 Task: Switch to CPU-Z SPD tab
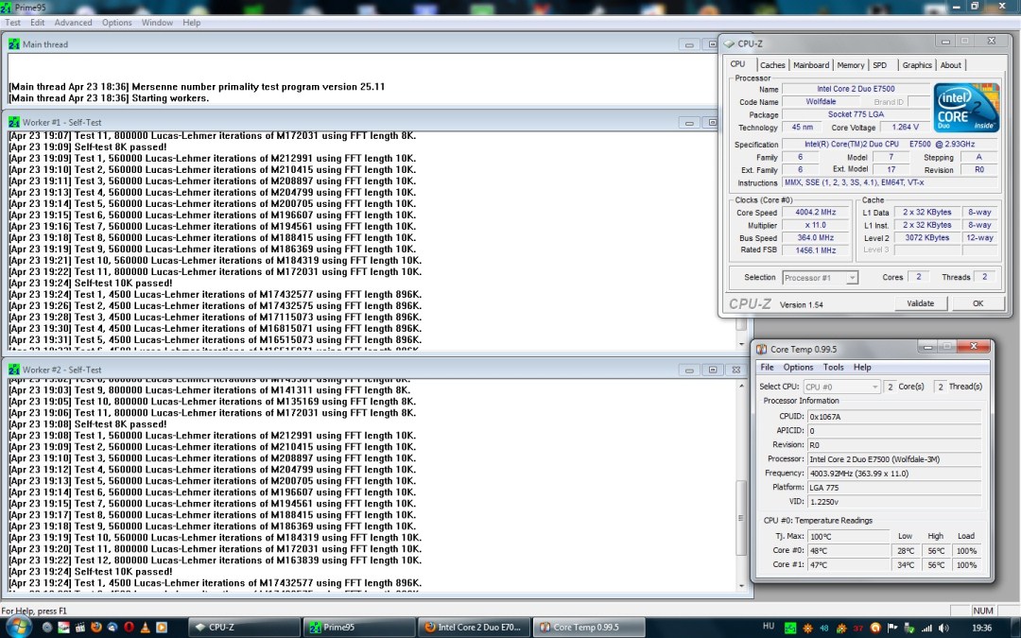pos(880,65)
